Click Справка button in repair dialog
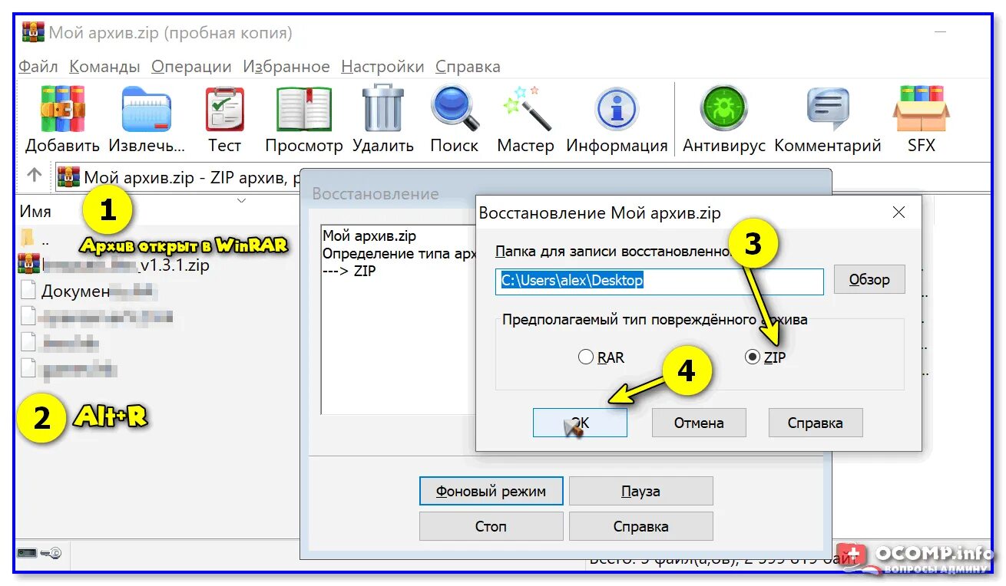1006x586 pixels. coord(816,423)
